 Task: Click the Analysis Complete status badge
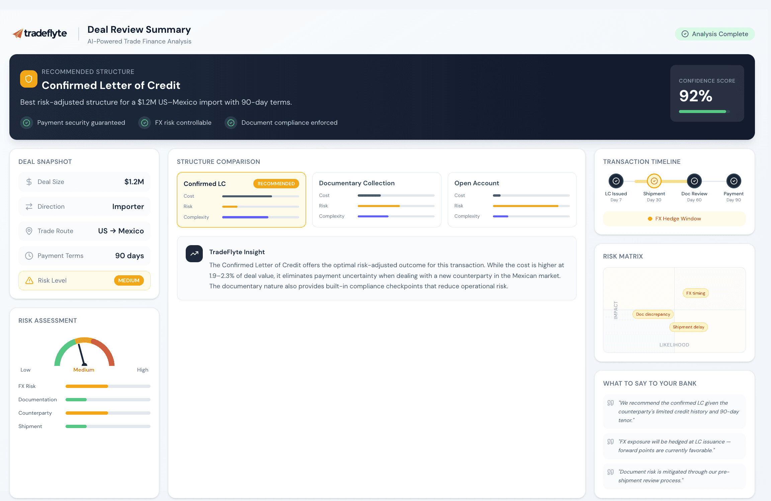(715, 34)
